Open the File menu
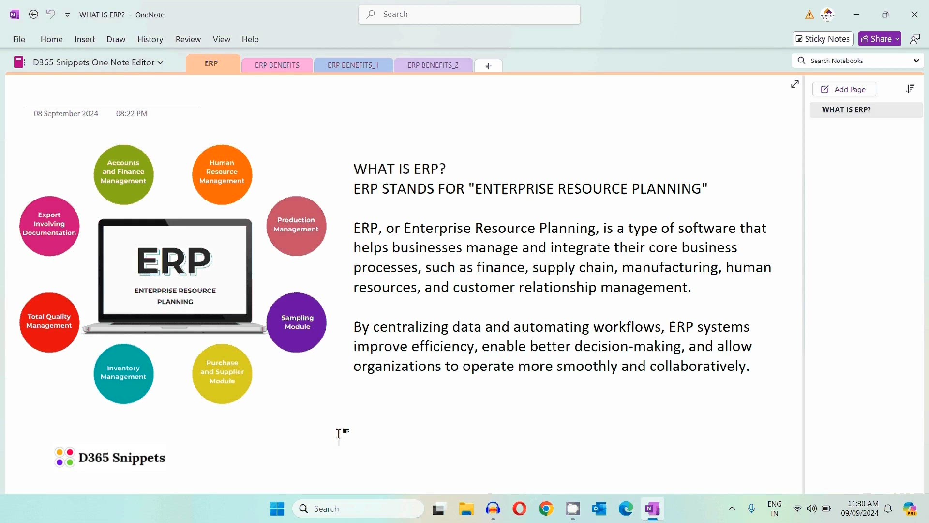The image size is (929, 523). (x=19, y=39)
